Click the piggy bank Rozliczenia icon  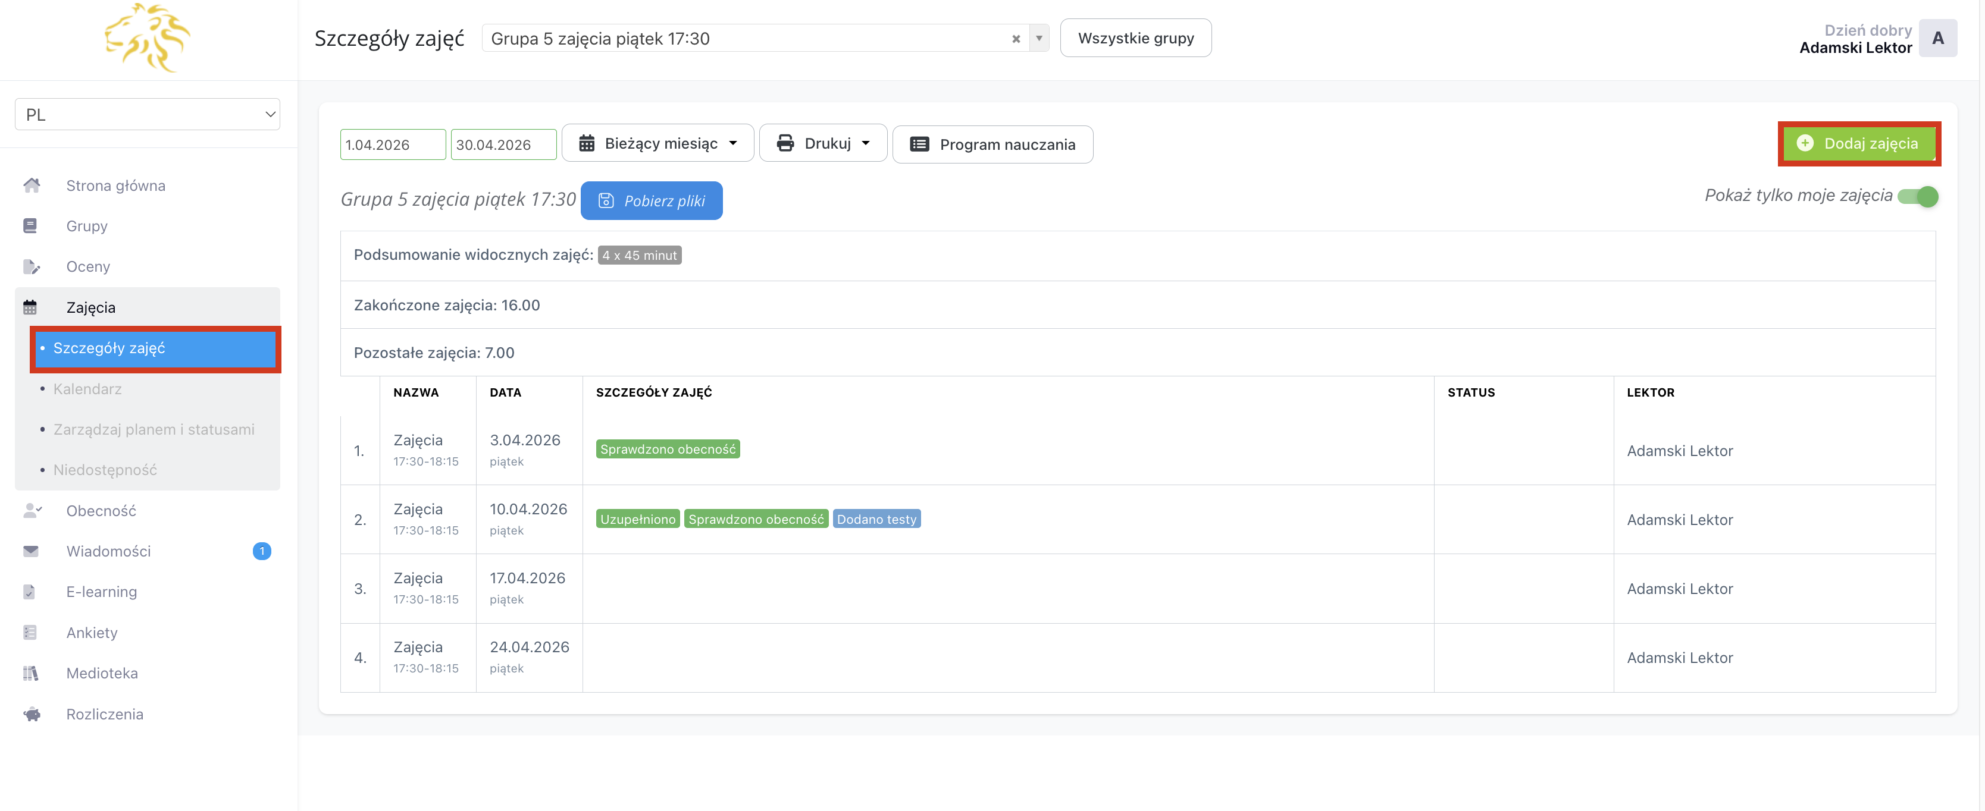point(32,714)
